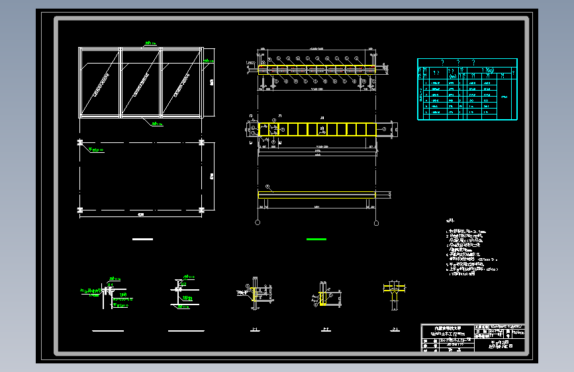The width and height of the screenshot is (574, 372).
Task: Select the yellow beam top view with numbered callouts
Action: point(317,70)
